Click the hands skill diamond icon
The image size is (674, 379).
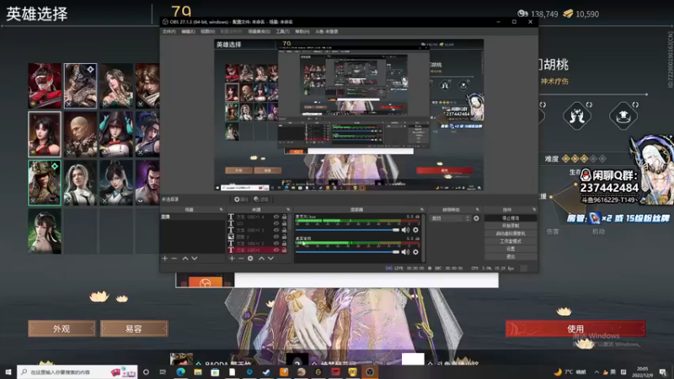(577, 115)
